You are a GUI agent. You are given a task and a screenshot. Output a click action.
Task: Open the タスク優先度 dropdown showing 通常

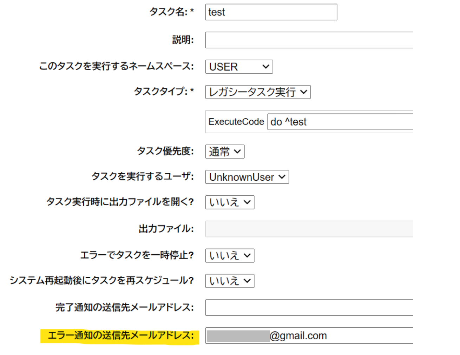coord(225,152)
